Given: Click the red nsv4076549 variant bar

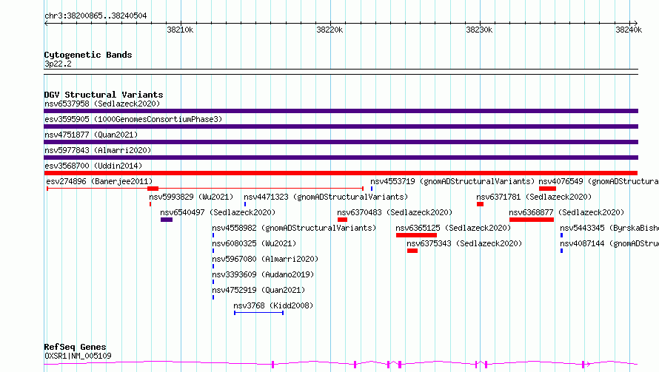Looking at the screenshot, I should [x=547, y=189].
